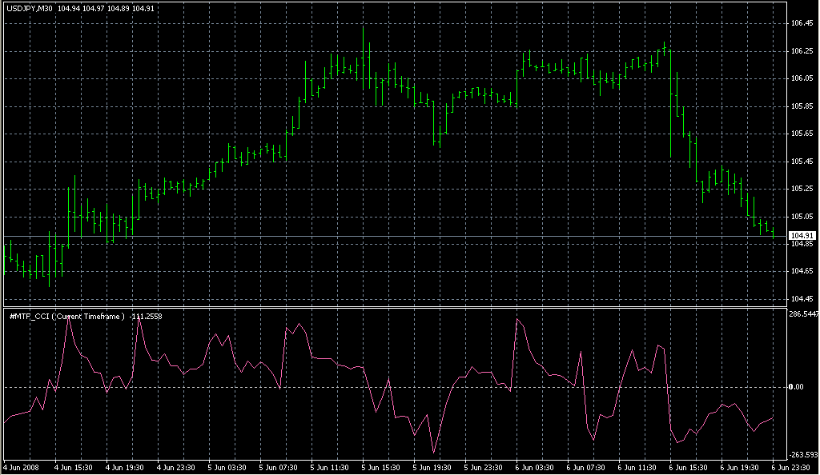Click the OHLC values 104.94 104.97 104.89 104.91
The width and height of the screenshot is (820, 475).
tap(106, 9)
